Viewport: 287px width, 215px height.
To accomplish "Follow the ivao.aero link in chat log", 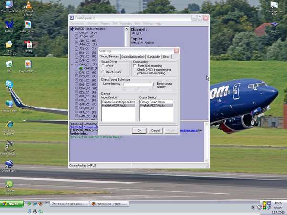I will point(189,130).
